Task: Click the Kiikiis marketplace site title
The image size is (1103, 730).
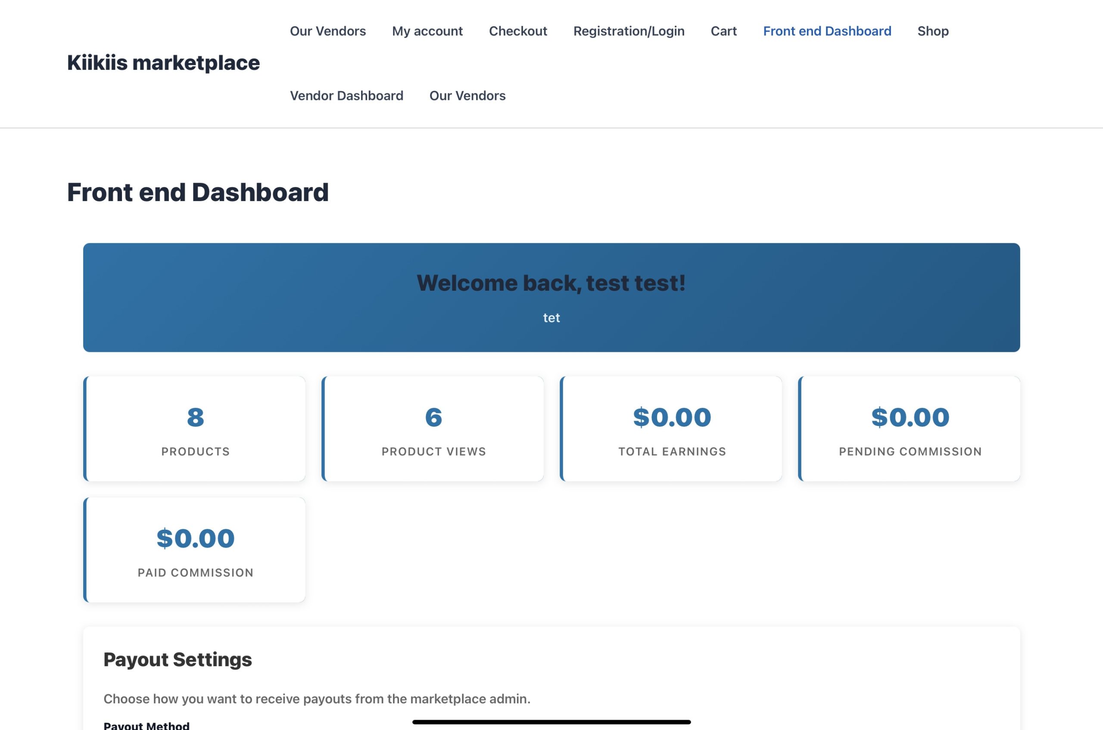Action: pos(163,63)
